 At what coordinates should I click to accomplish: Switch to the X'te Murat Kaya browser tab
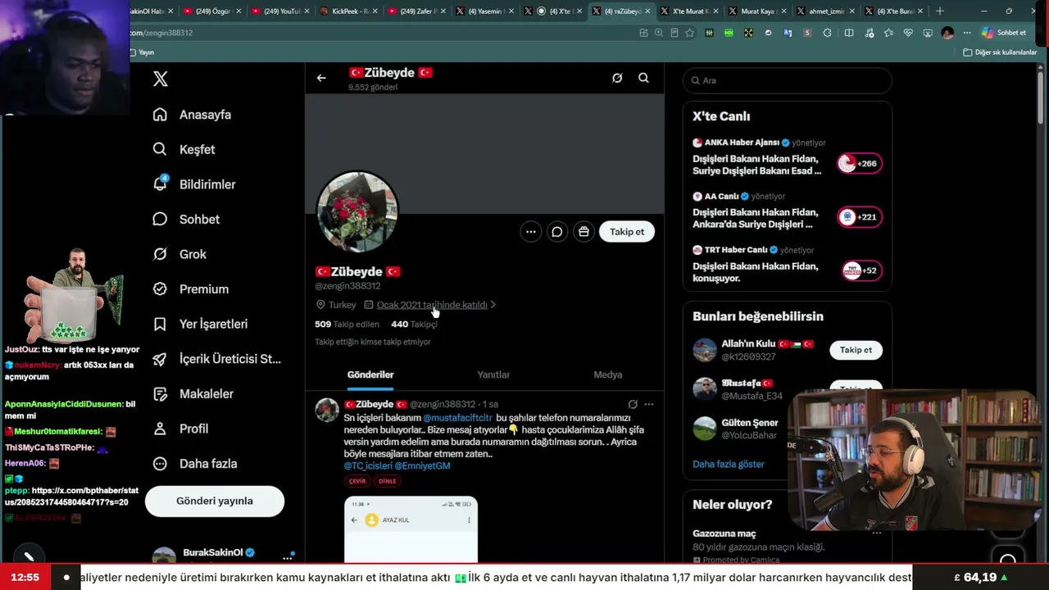coord(690,11)
